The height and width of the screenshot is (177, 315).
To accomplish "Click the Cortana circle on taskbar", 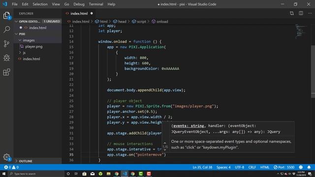I will [68, 174].
